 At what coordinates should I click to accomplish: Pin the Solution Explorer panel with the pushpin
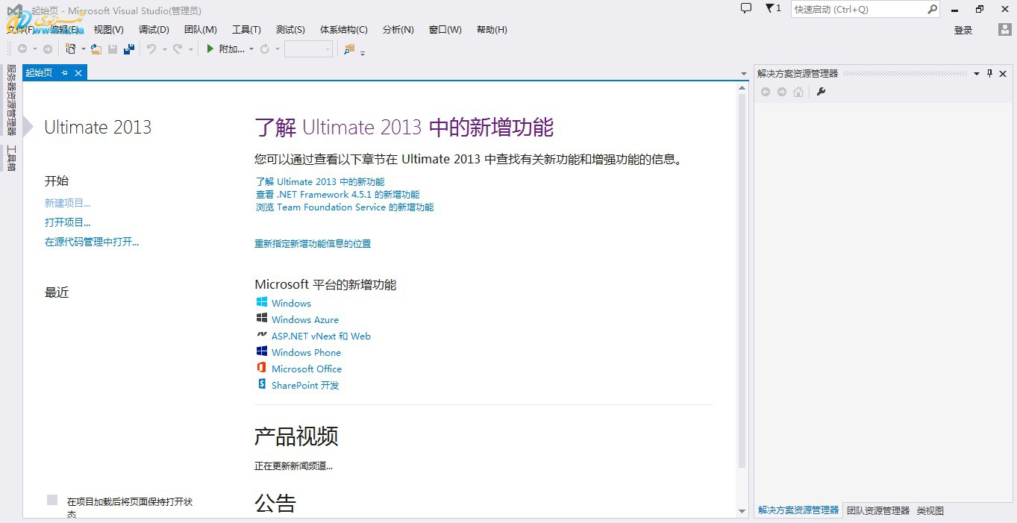pos(990,73)
